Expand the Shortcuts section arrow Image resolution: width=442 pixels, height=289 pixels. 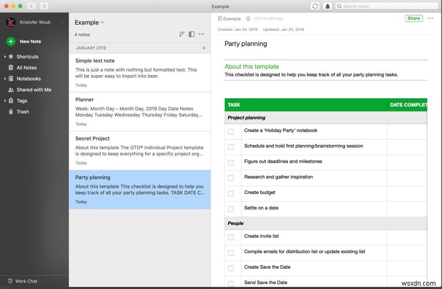[x=5, y=57]
